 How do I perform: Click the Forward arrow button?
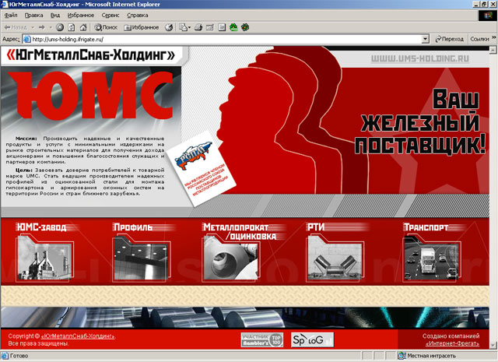click(41, 27)
